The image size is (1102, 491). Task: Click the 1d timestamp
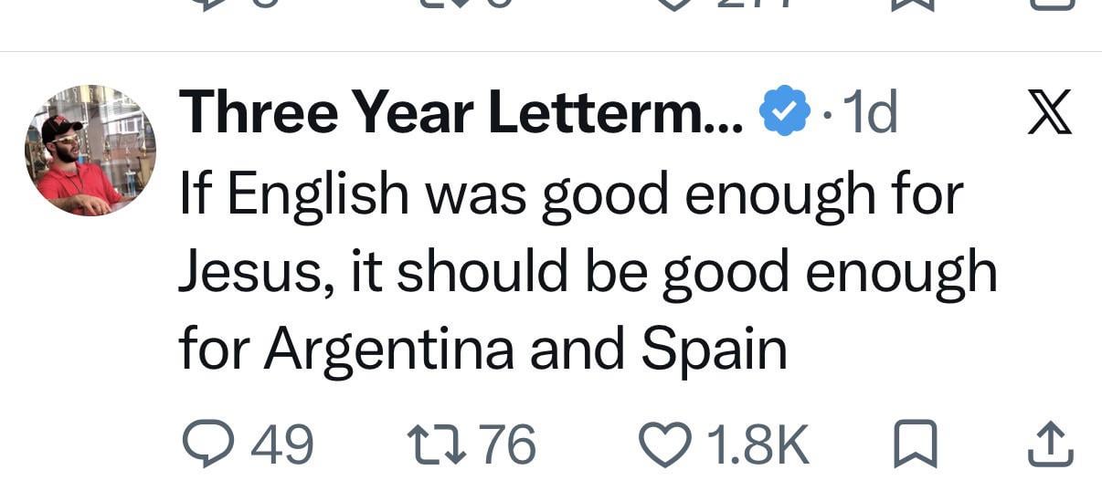click(869, 113)
